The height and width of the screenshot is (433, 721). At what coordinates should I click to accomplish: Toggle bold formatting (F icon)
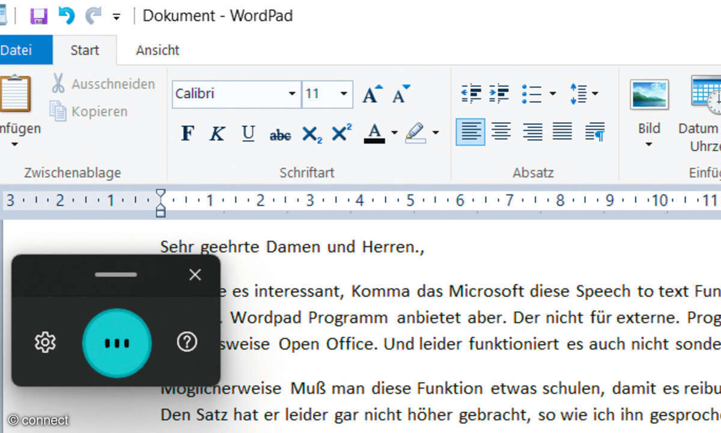[x=186, y=134]
